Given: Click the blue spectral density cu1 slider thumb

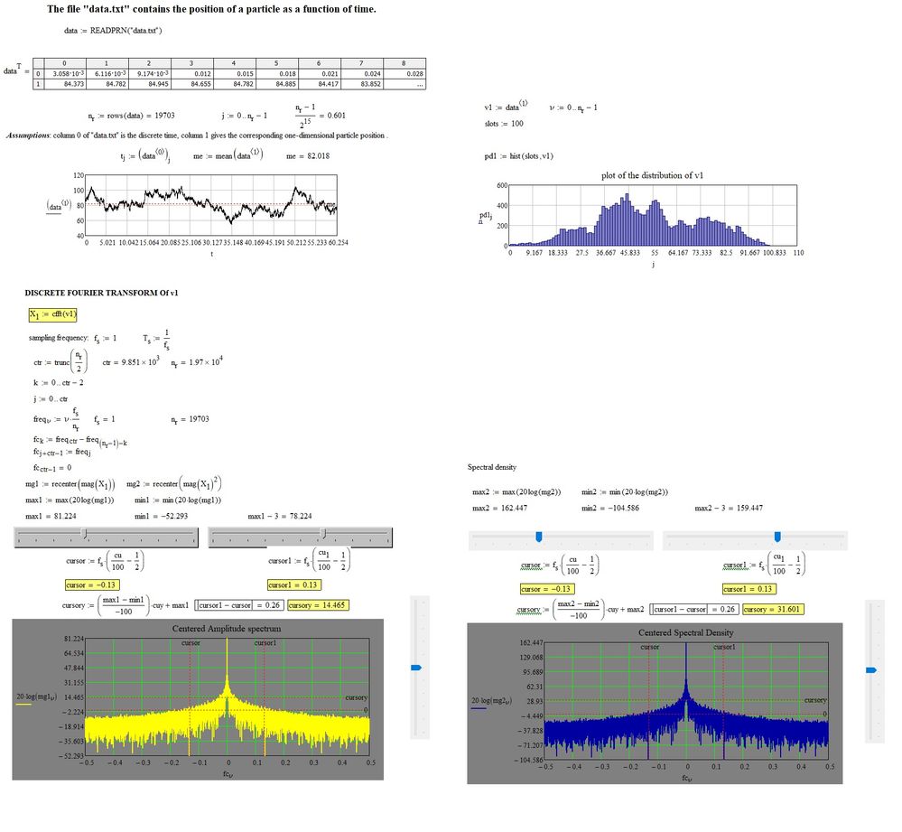Looking at the screenshot, I should (x=777, y=537).
